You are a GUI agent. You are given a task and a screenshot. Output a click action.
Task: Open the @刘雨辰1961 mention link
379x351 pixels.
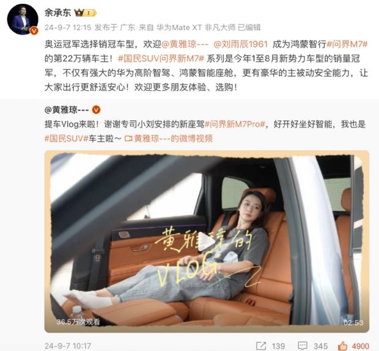tap(241, 45)
